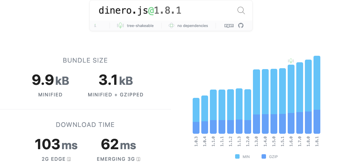This screenshot has height=164, width=342.
Task: Click the search magnifier icon
Action: click(241, 10)
